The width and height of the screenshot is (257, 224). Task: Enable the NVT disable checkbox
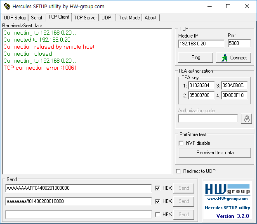pos(181,143)
